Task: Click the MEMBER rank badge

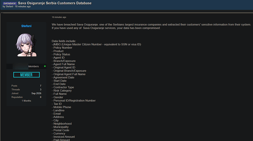Action: click(26, 75)
